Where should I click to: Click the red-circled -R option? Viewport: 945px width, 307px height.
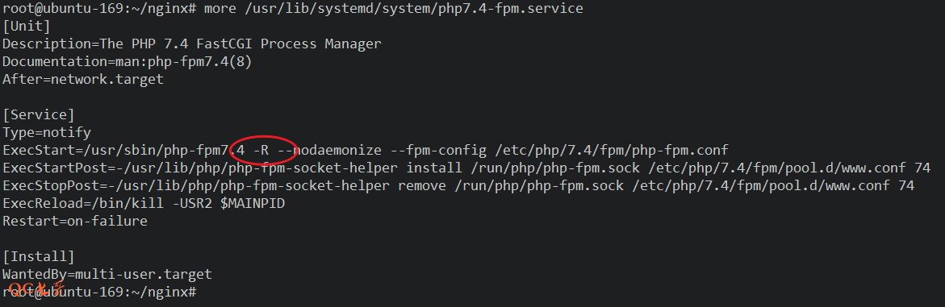pos(261,150)
